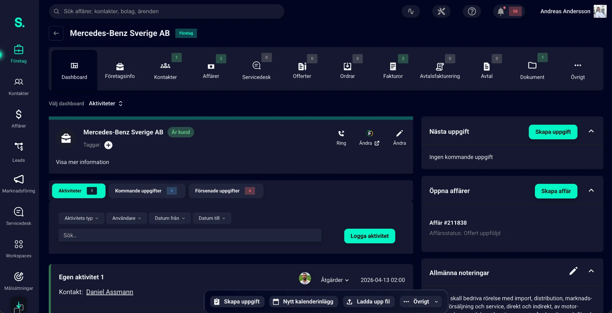The image size is (612, 313).
Task: Open the Välj dashboard Aktiviteter selector
Action: click(x=106, y=104)
